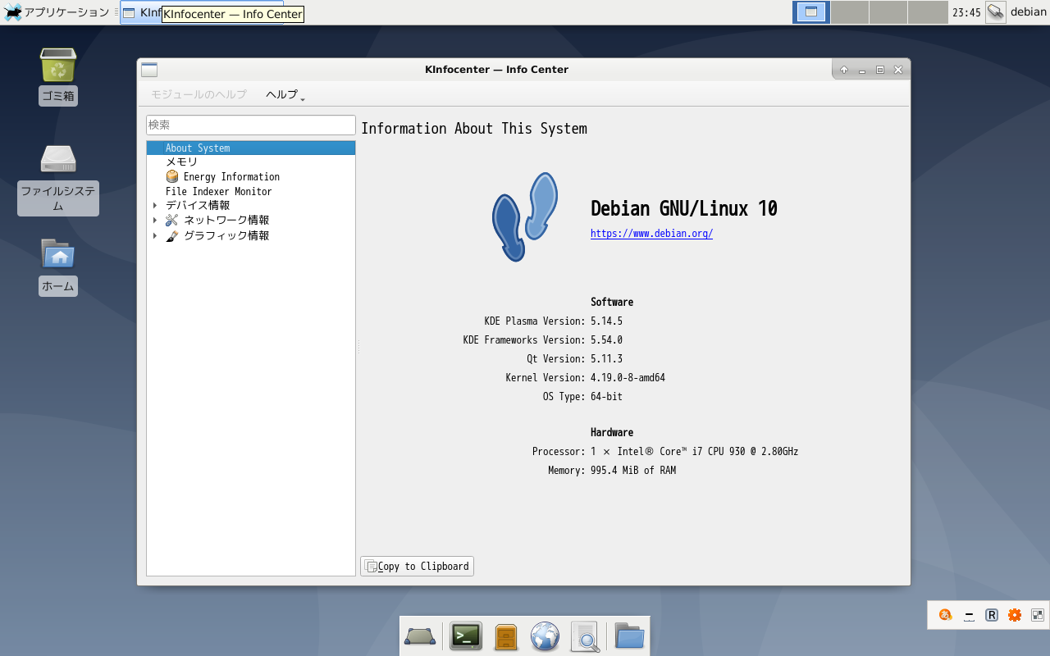Click the Copy to Clipboard button
Image resolution: width=1050 pixels, height=656 pixels.
point(417,567)
